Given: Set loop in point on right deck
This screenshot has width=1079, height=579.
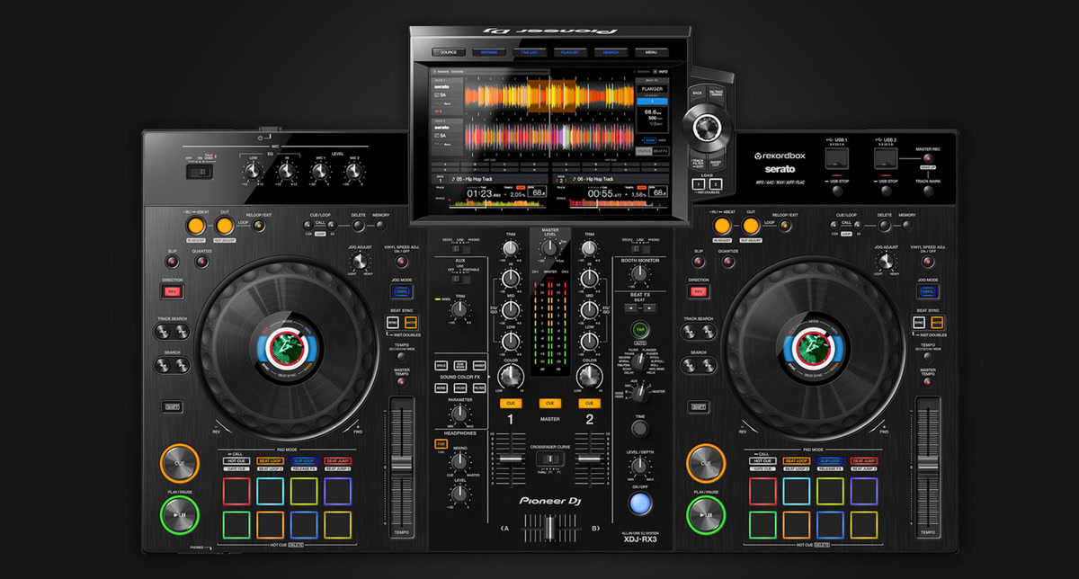Looking at the screenshot, I should 720,225.
